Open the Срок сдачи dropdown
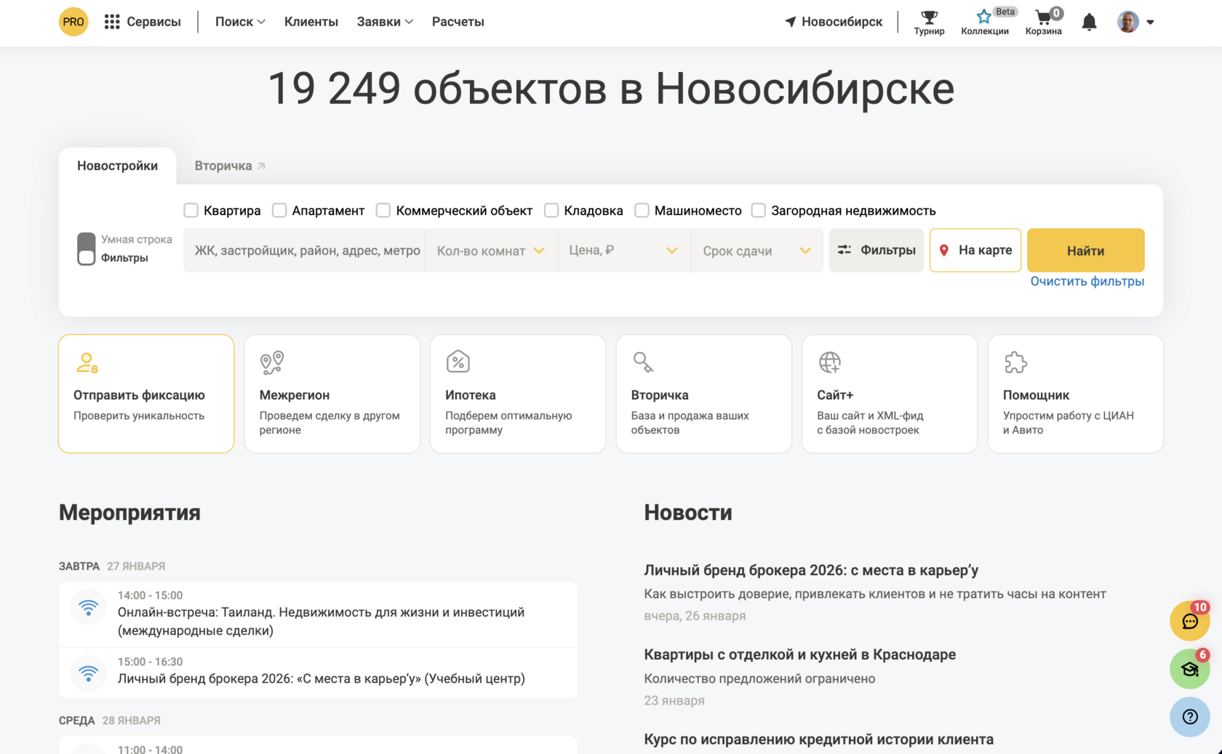 757,250
